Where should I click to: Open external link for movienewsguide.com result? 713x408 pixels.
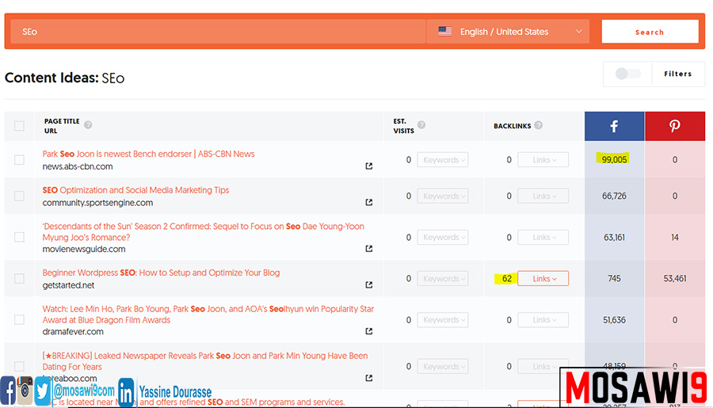tap(368, 248)
